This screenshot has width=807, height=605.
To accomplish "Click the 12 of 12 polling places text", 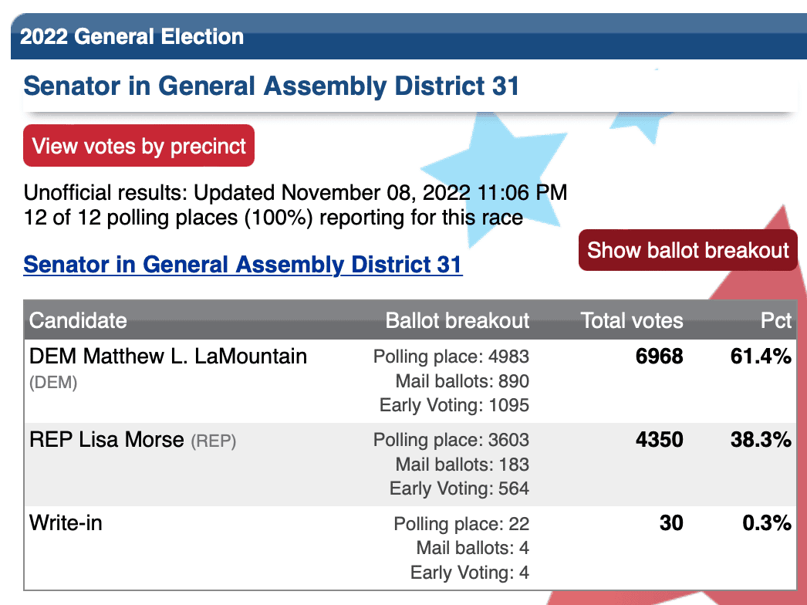I will point(273,218).
